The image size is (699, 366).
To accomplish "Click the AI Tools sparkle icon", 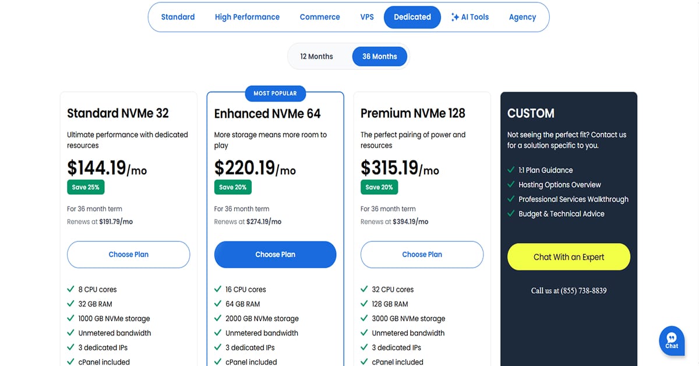I will (x=455, y=17).
